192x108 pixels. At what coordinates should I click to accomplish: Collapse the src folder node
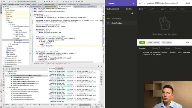5,20
